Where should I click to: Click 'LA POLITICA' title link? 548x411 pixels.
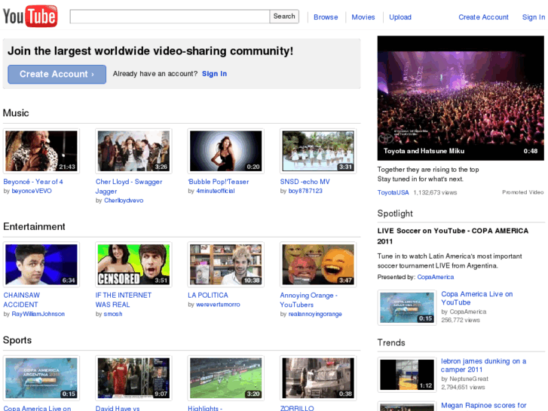click(208, 295)
